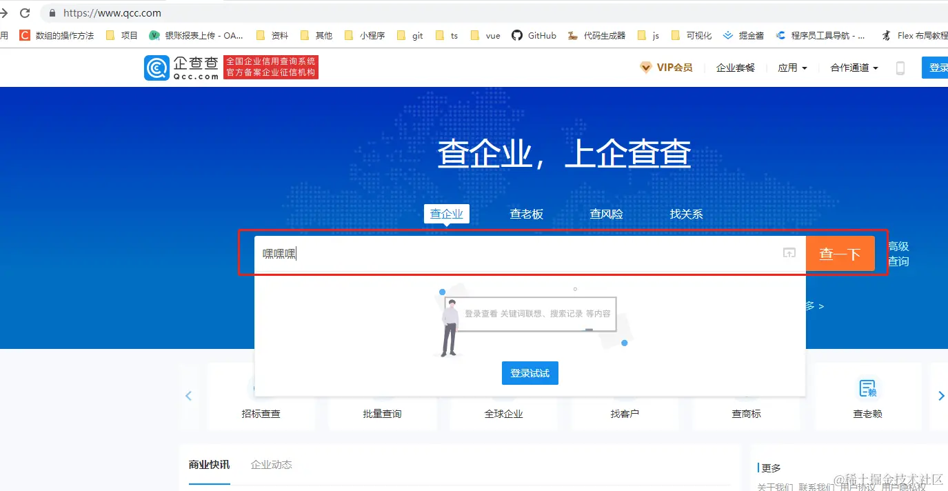The width and height of the screenshot is (948, 491).
Task: Open the 程序员工具导航 bookmark
Action: [820, 35]
